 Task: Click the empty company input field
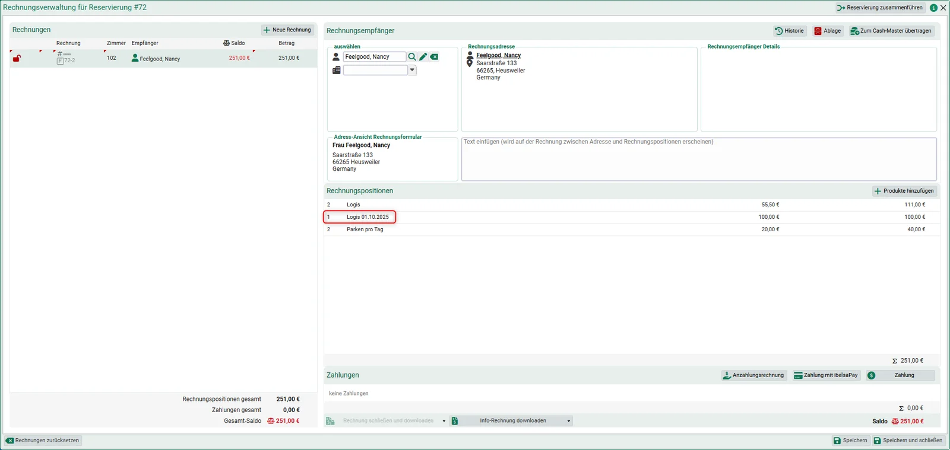point(375,70)
